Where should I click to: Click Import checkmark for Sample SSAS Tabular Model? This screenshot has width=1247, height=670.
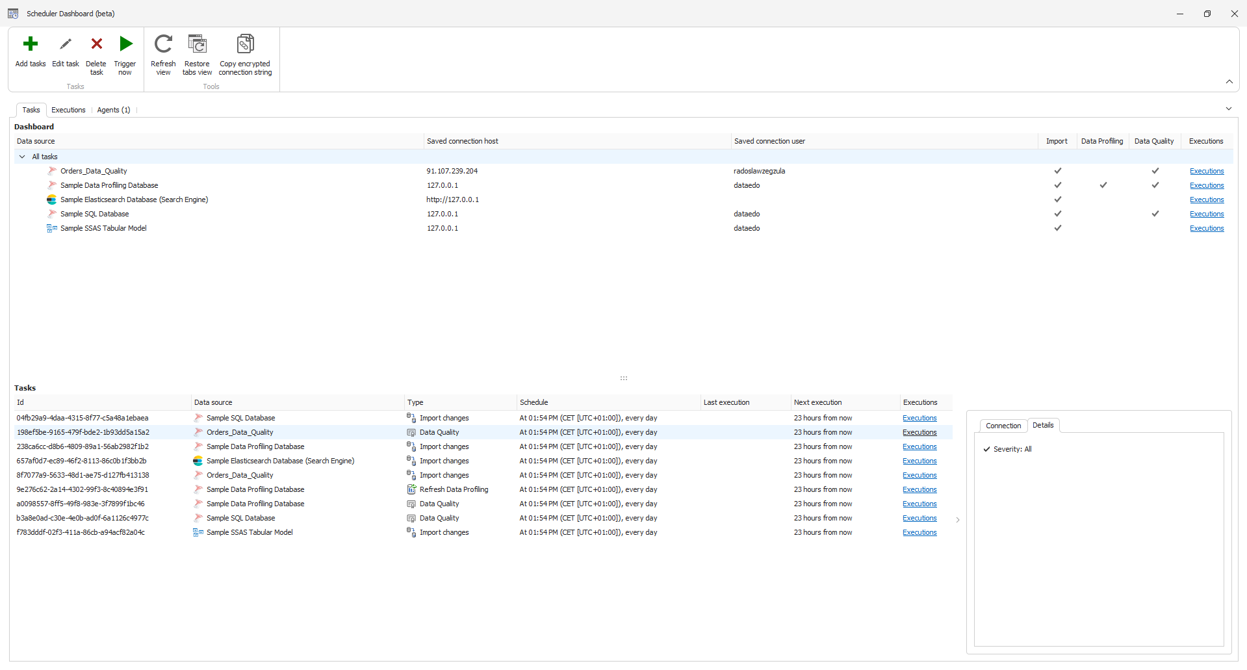point(1058,228)
